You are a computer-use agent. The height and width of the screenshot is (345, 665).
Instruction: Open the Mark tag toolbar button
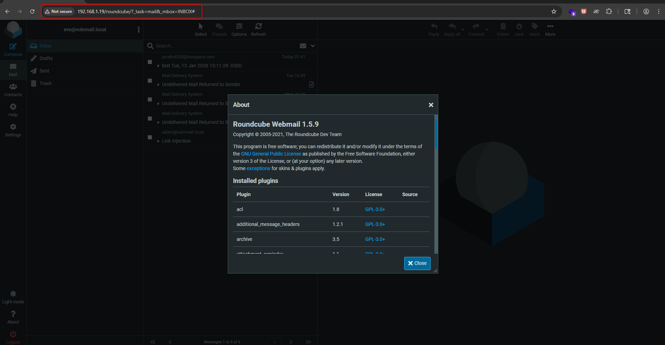(x=534, y=30)
